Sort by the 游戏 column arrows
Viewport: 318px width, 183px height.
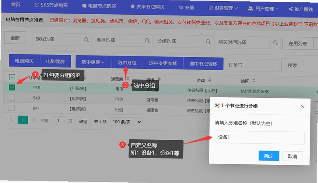[209, 80]
